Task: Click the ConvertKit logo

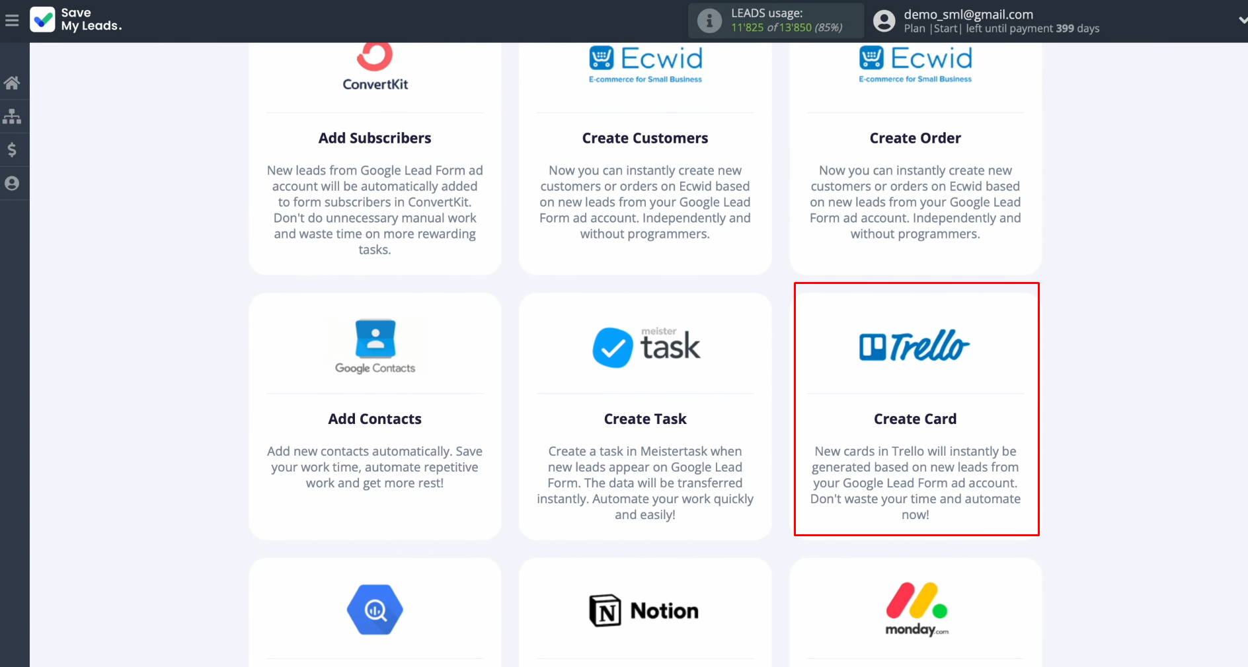Action: click(x=375, y=67)
